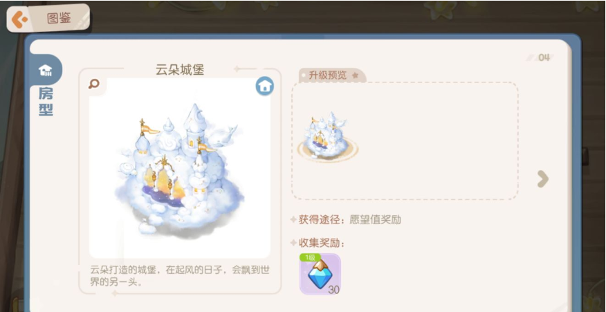
Task: Open the magnifier zoom on castle image
Action: (x=94, y=84)
